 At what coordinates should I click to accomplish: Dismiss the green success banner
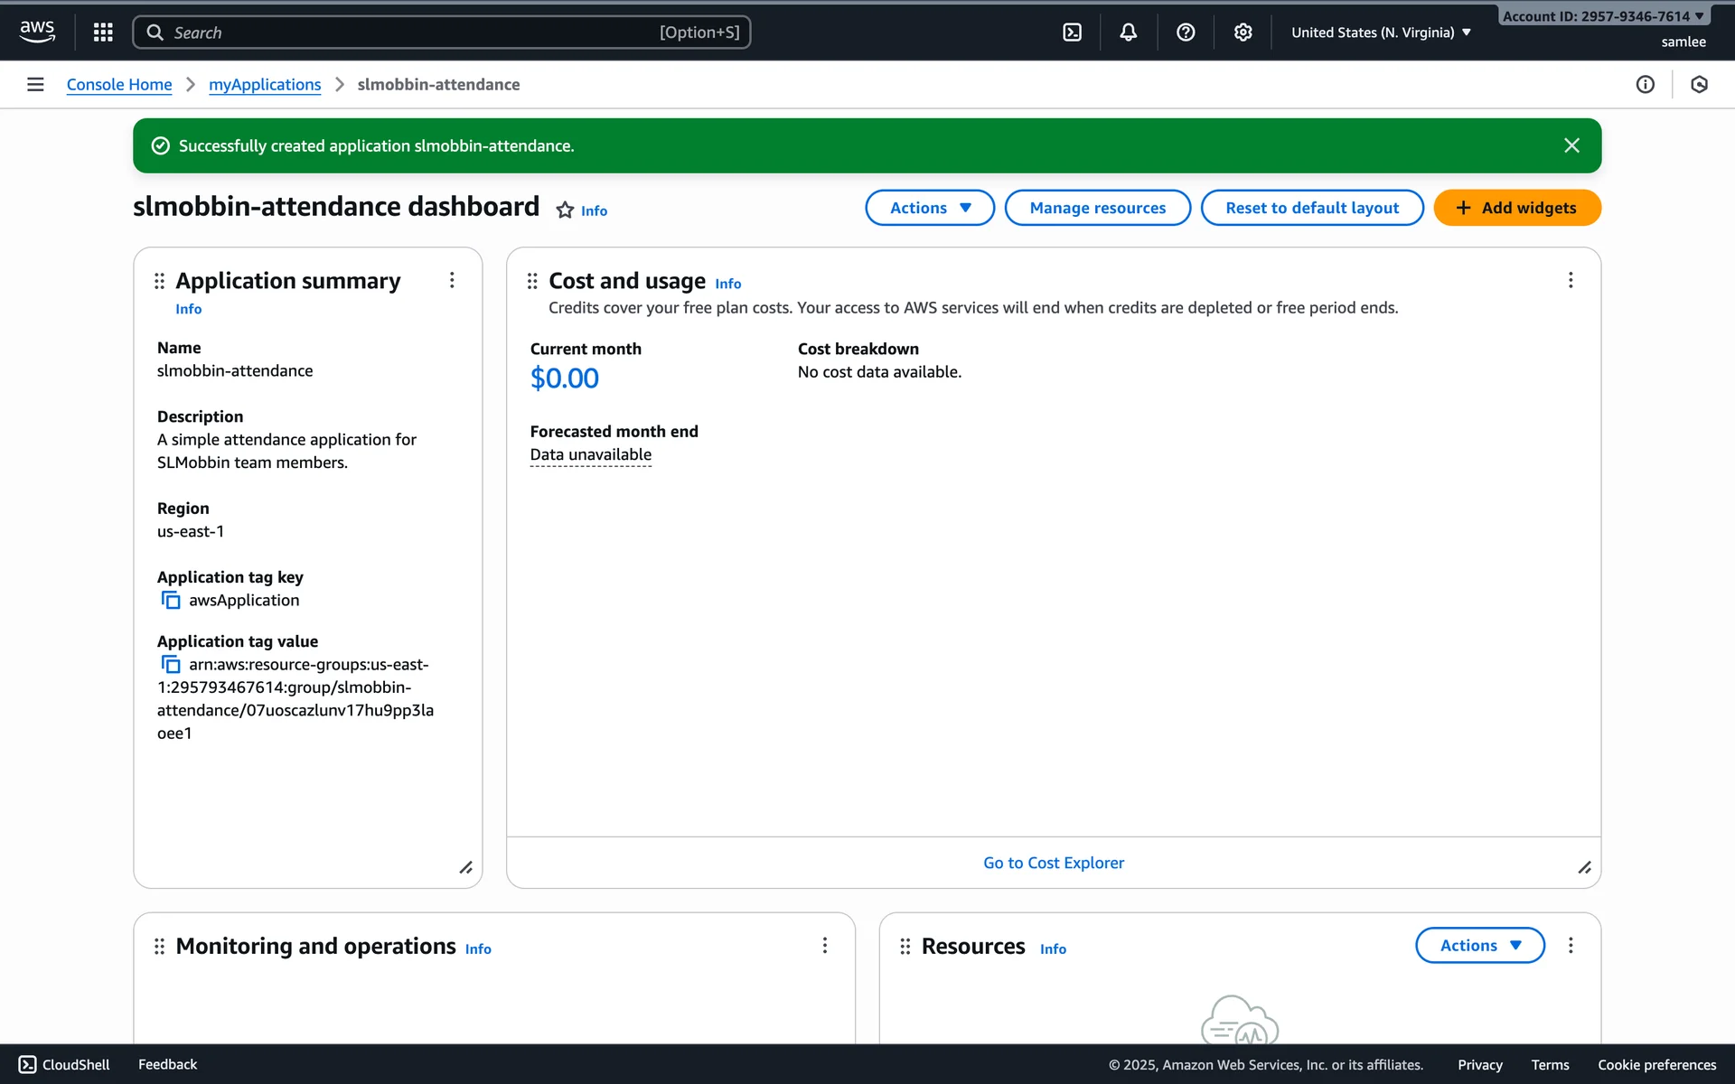coord(1571,145)
